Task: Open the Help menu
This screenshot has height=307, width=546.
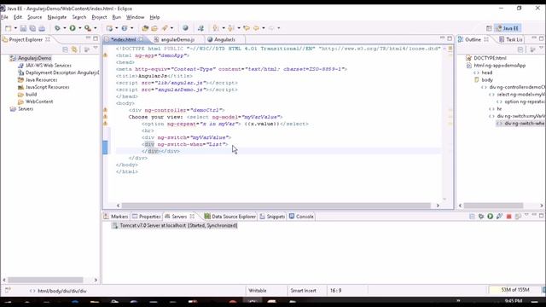Action: [x=154, y=17]
